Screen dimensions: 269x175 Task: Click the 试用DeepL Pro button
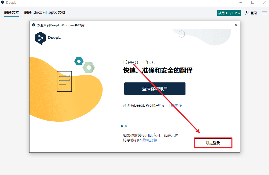pos(229,13)
